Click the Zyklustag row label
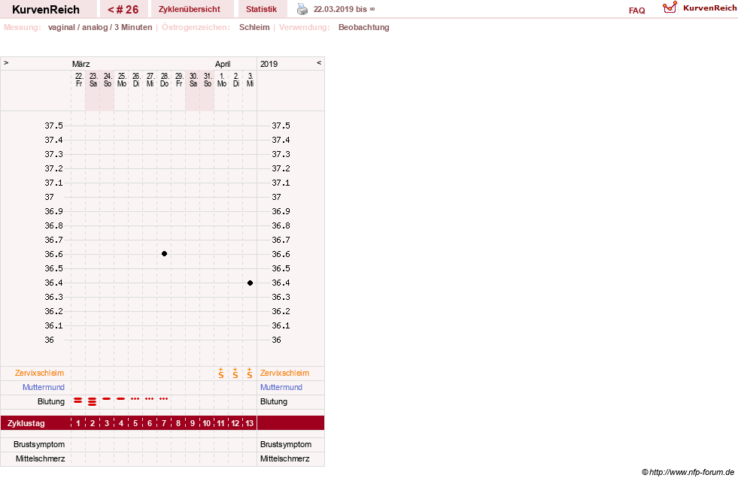 pos(26,423)
